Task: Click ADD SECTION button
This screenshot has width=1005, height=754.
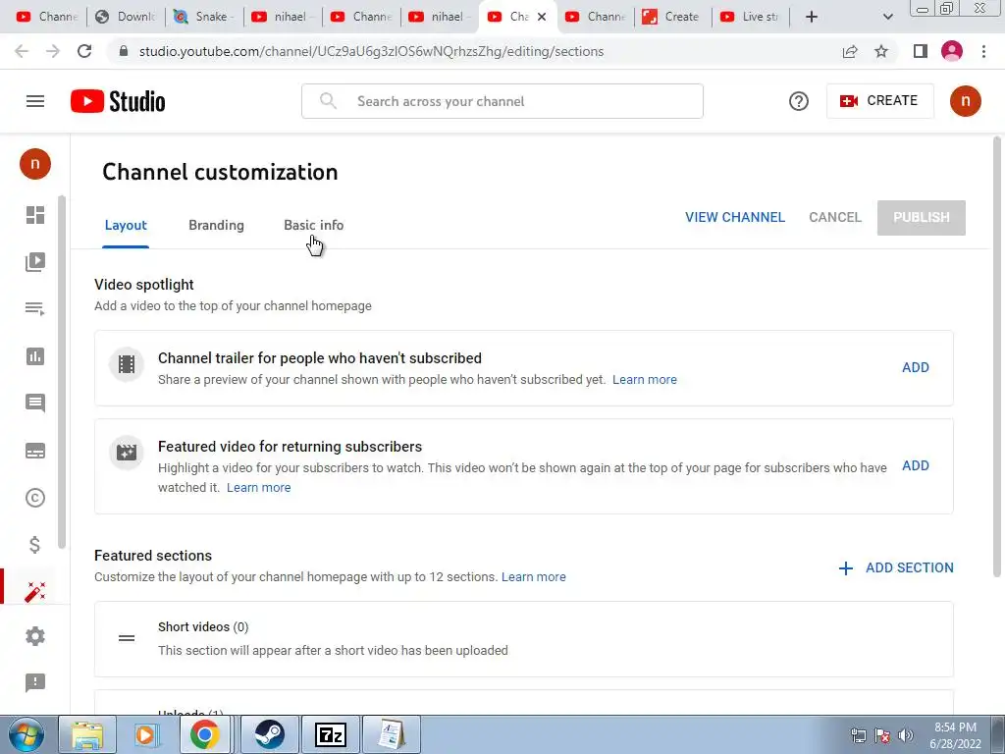Action: 896,568
